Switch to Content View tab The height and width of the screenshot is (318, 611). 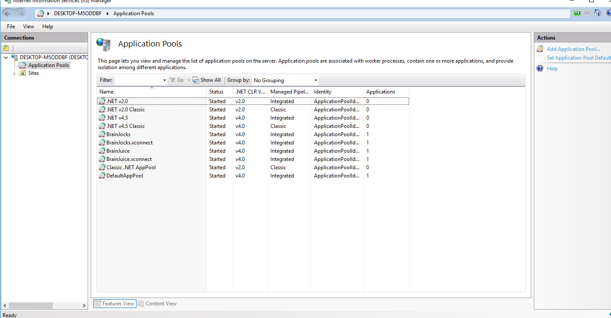[157, 304]
